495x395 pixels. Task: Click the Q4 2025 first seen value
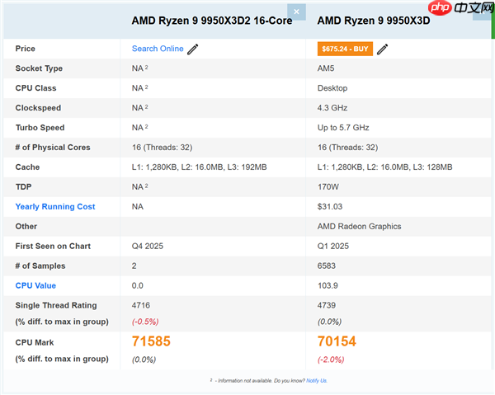pos(148,246)
